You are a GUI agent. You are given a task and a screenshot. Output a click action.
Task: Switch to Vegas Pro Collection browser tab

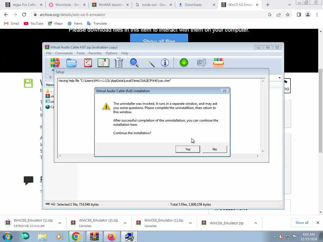pyautogui.click(x=24, y=5)
